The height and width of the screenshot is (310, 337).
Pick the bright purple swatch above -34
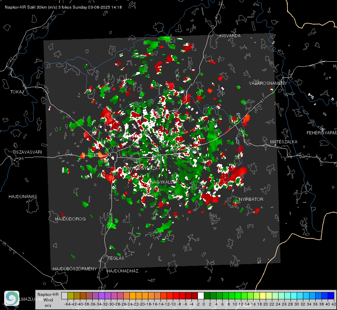(102, 296)
